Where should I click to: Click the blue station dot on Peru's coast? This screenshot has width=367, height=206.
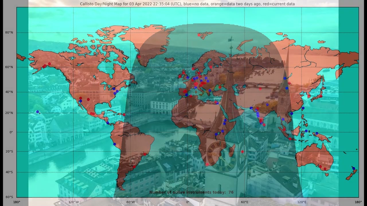pos(115,144)
